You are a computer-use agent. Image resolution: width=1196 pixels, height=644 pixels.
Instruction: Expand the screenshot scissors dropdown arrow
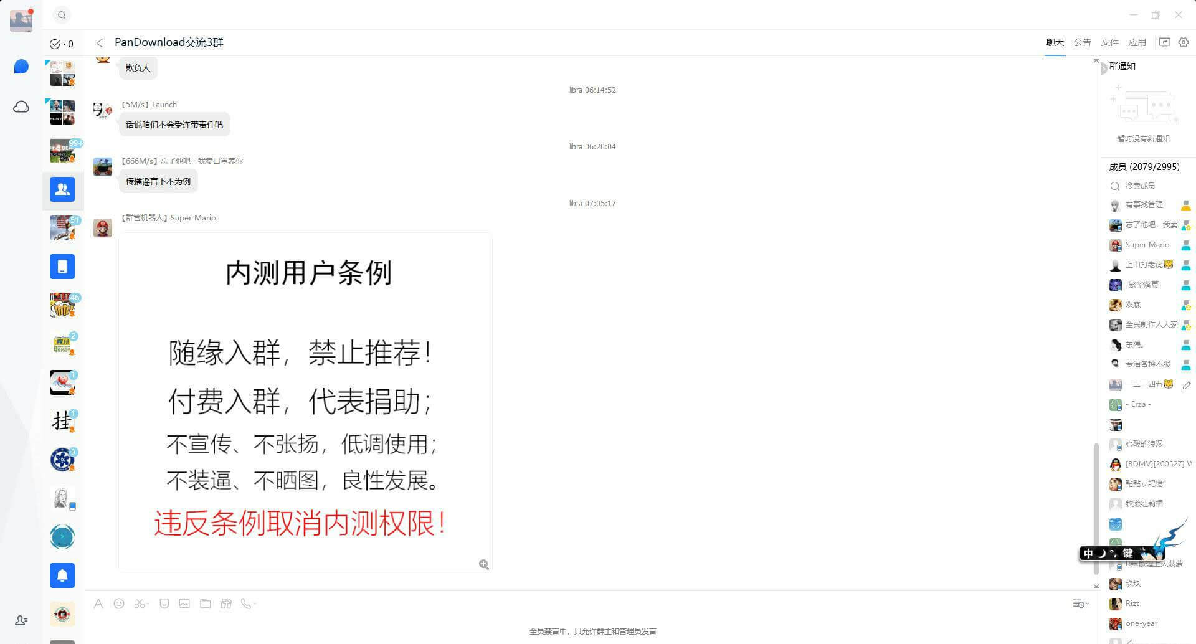148,604
